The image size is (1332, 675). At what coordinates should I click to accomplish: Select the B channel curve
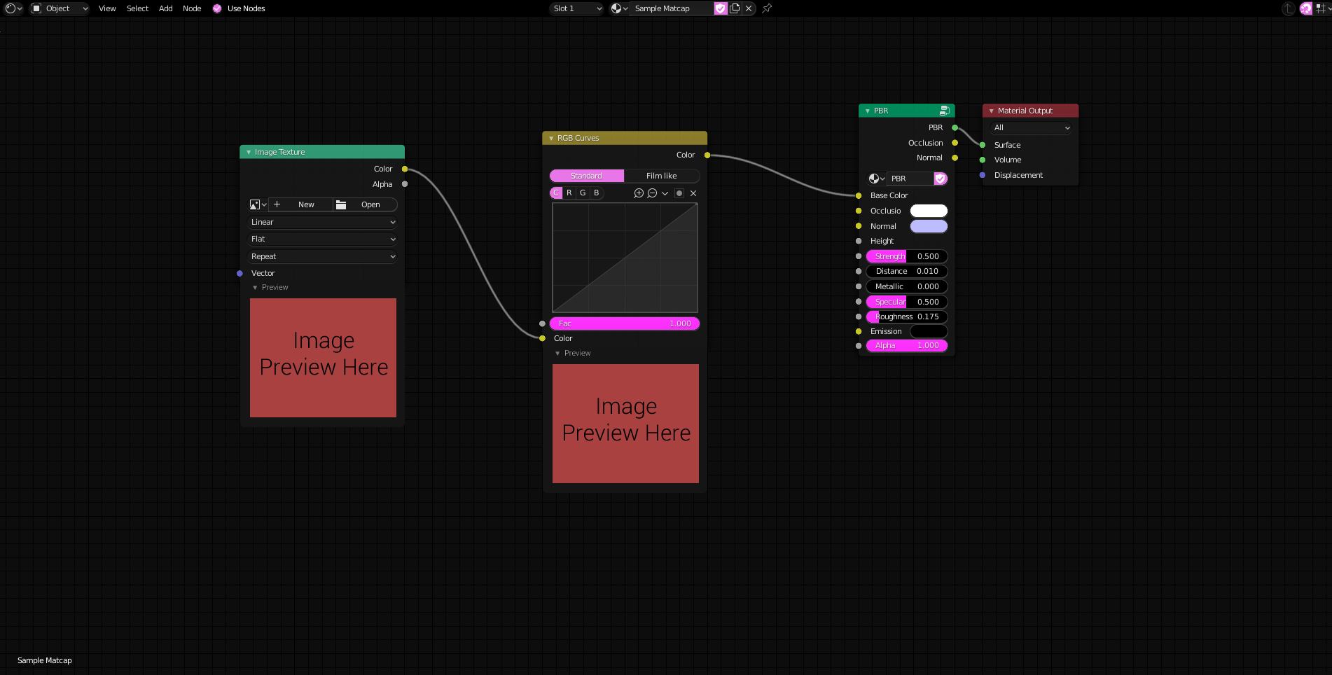597,193
